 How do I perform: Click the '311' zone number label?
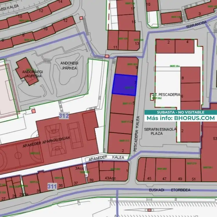point(52,186)
